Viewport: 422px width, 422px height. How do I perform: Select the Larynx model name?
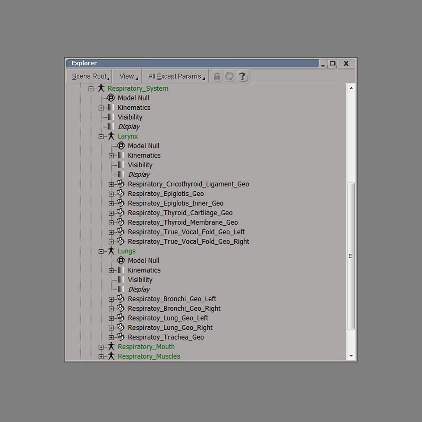click(x=127, y=136)
